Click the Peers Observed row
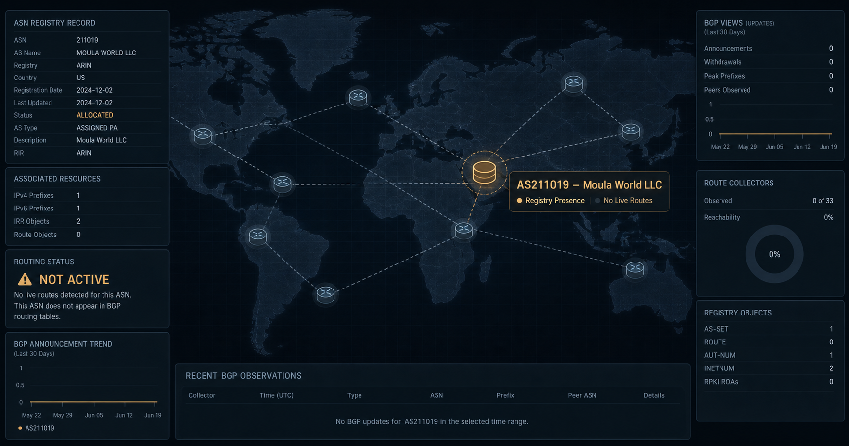This screenshot has width=849, height=446. [x=769, y=90]
